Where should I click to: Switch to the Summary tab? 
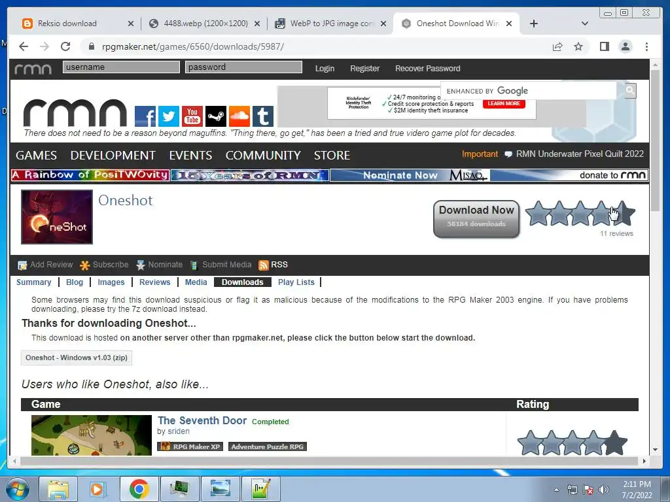tap(34, 282)
